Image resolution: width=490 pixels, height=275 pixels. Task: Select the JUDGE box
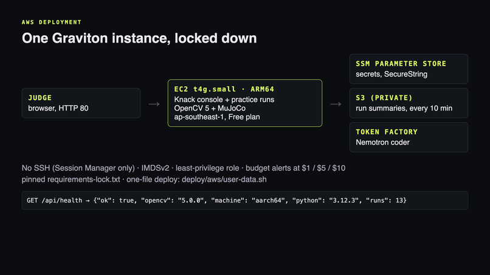point(81,103)
